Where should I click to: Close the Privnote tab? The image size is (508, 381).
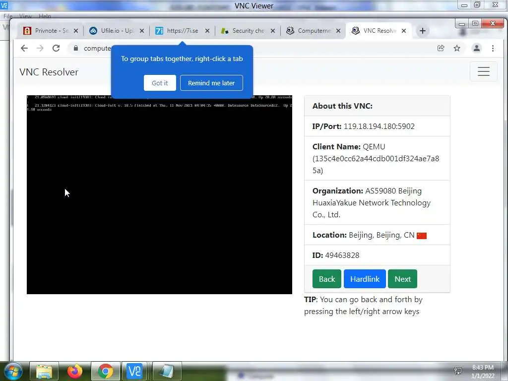(76, 31)
